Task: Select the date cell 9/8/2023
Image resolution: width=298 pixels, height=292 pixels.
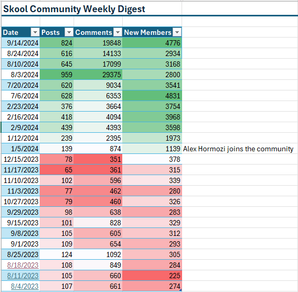Action: [x=21, y=233]
